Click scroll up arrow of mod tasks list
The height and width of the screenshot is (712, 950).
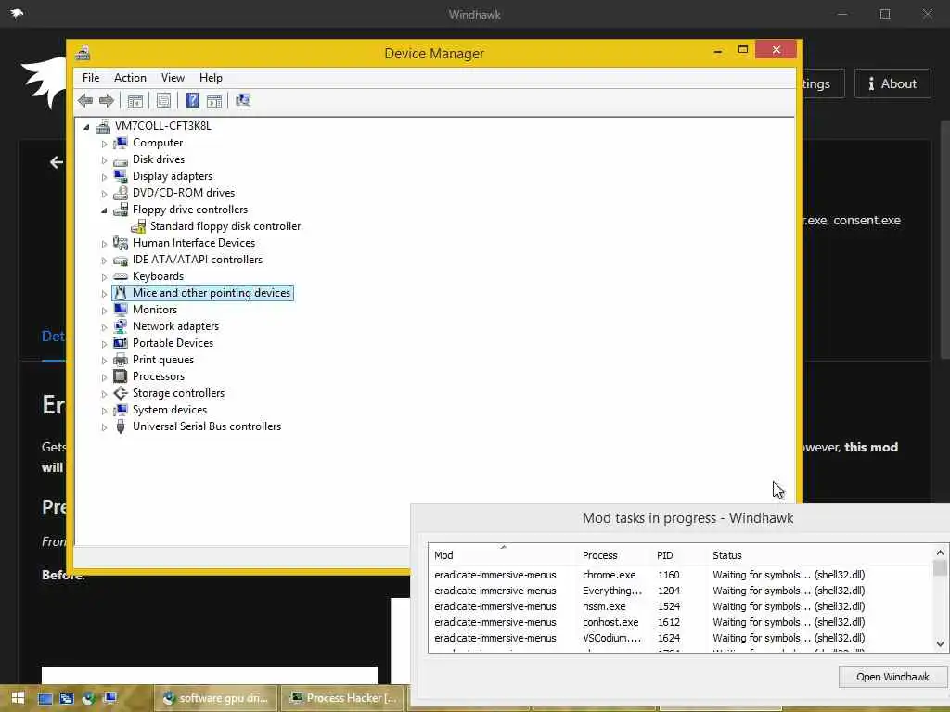pyautogui.click(x=940, y=553)
